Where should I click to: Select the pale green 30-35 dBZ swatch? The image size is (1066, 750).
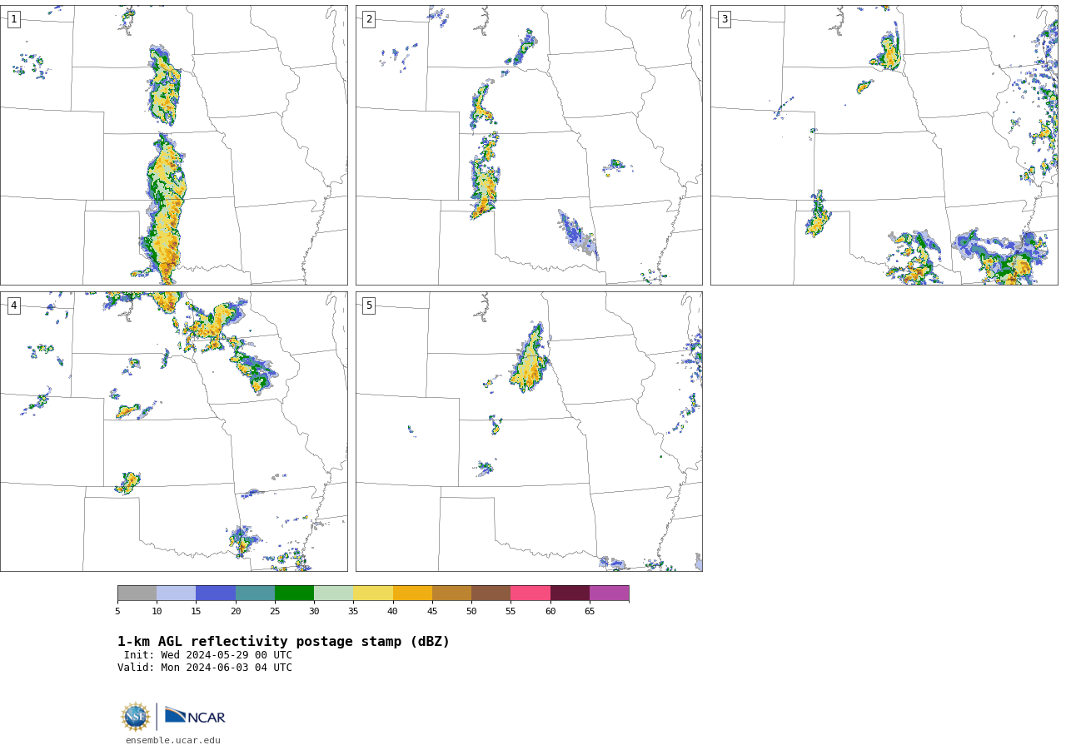coord(334,594)
